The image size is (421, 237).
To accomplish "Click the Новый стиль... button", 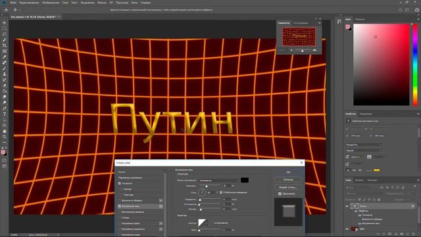I will click(288, 187).
